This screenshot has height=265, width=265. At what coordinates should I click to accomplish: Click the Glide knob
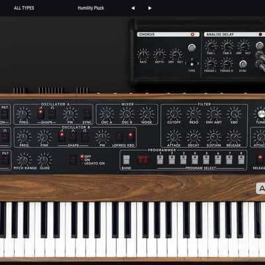tap(44, 160)
